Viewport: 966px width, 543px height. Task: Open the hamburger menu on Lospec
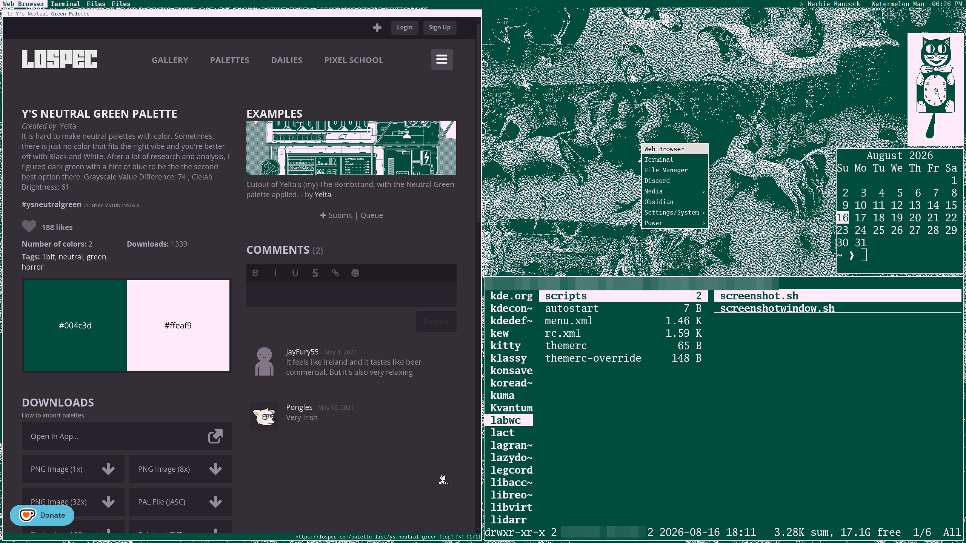coord(441,60)
